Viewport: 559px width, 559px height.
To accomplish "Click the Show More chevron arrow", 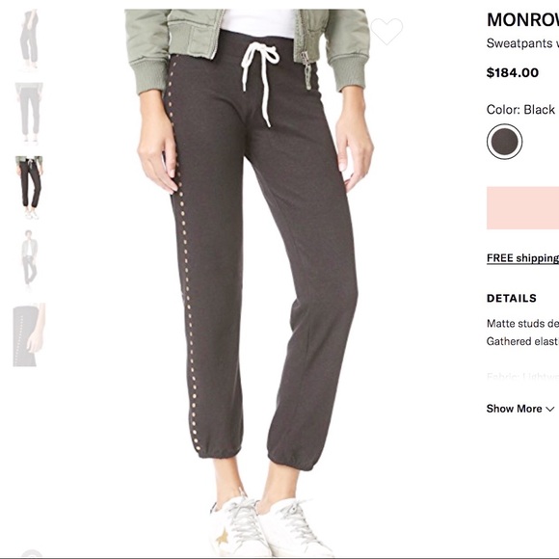I will point(550,409).
